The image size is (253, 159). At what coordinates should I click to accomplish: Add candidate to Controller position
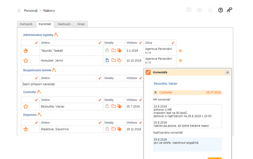pos(39,92)
